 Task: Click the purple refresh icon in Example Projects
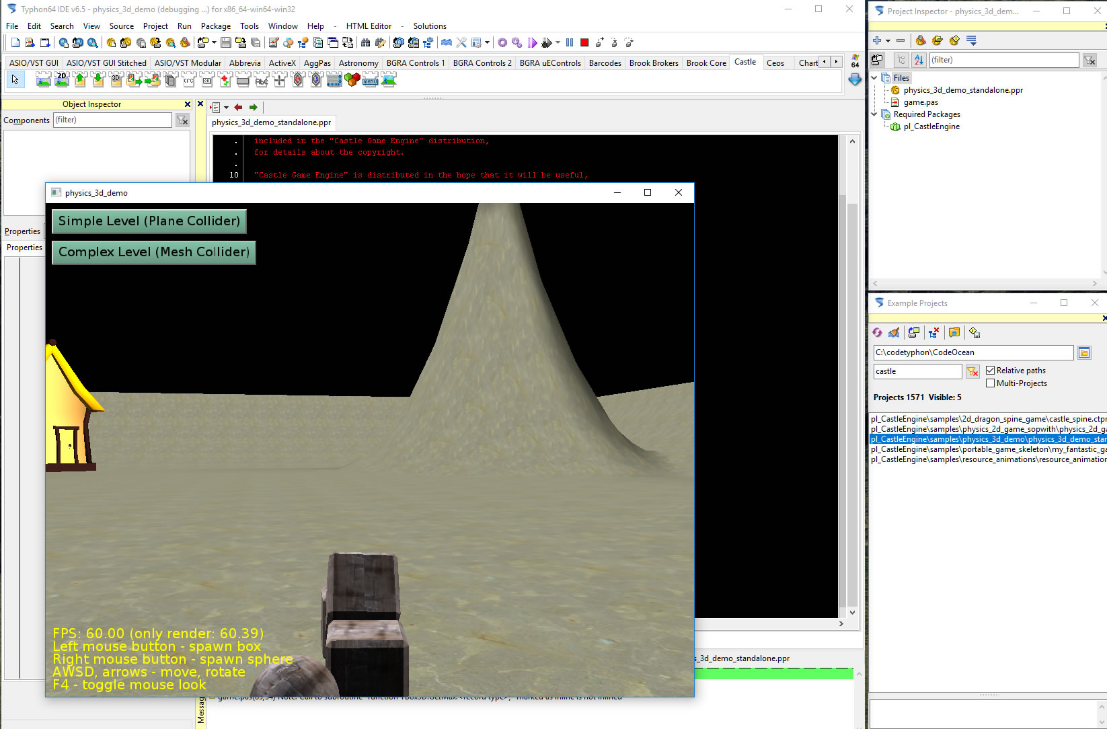(877, 332)
